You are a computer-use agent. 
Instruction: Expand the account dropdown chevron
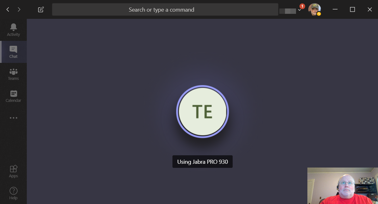coord(299,10)
